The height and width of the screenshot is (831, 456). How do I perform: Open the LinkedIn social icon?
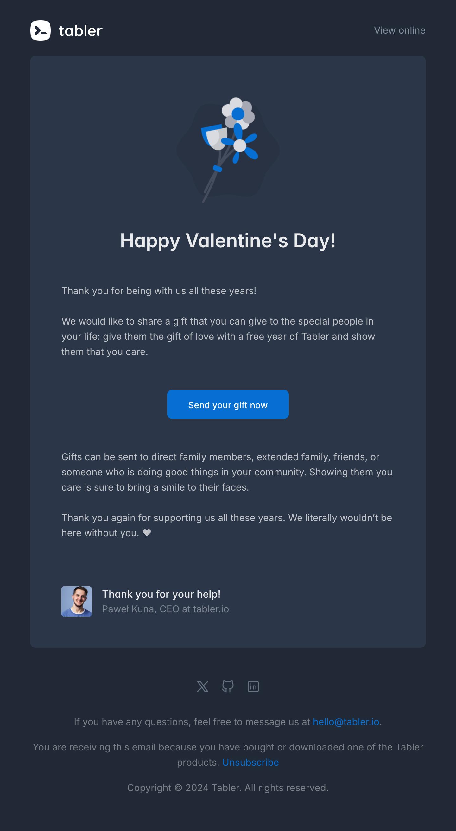point(253,686)
